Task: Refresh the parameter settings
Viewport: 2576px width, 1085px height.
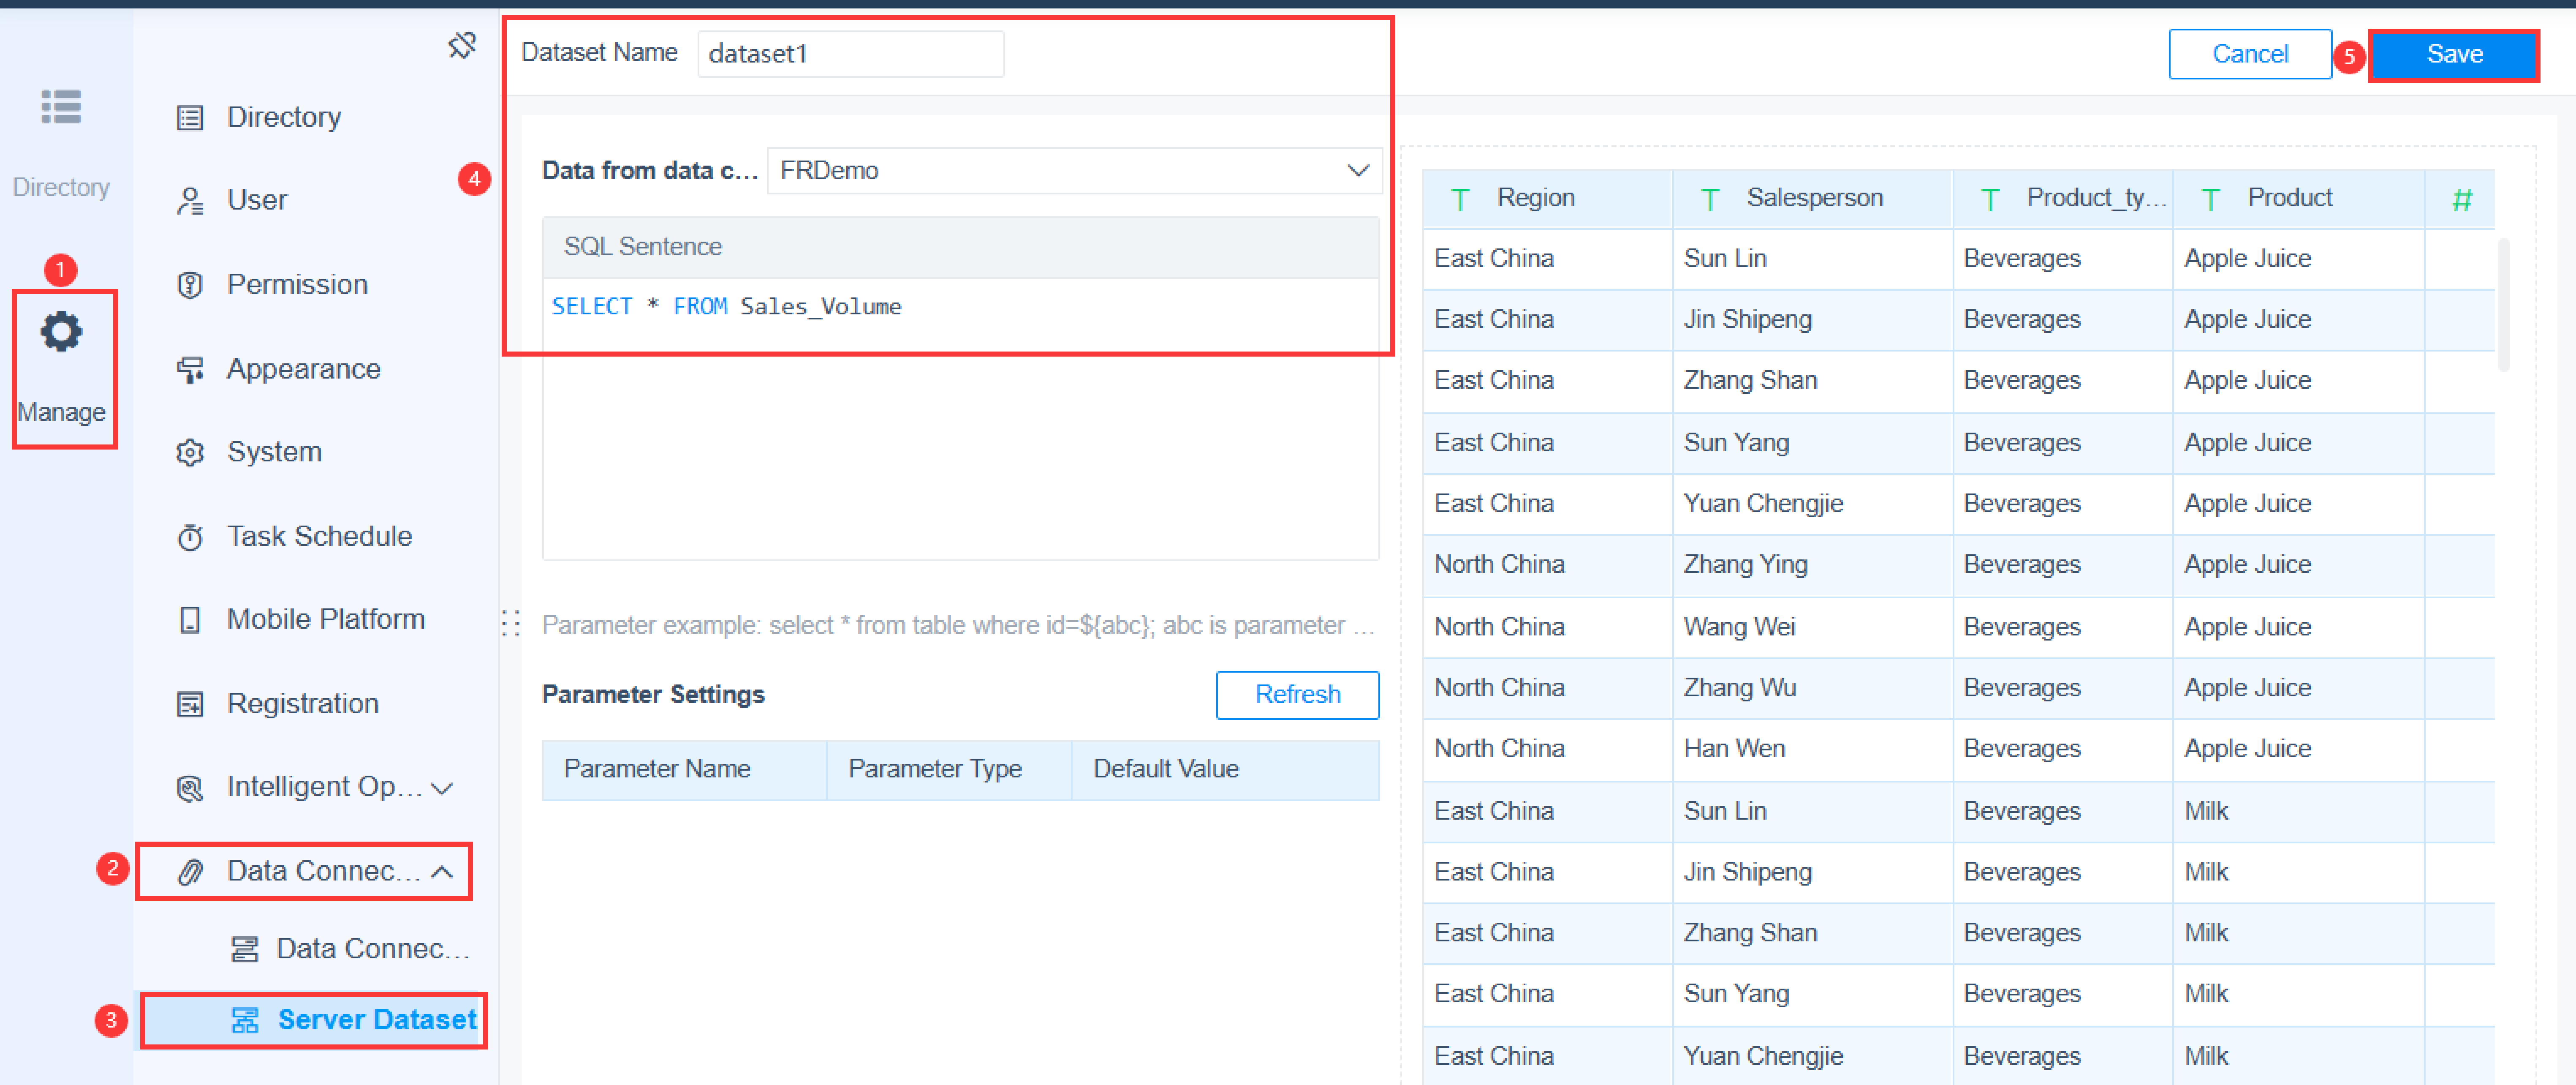Action: point(1297,695)
